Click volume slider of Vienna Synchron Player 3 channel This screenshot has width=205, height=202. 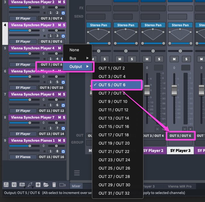click(x=24, y=30)
